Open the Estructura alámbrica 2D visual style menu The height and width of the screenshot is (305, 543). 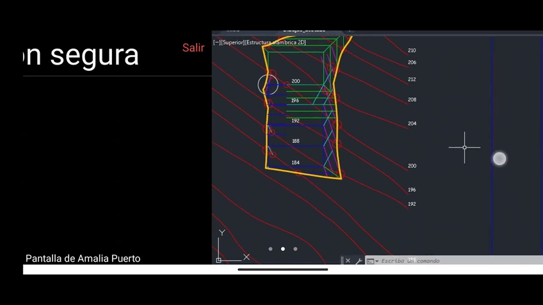click(x=276, y=43)
